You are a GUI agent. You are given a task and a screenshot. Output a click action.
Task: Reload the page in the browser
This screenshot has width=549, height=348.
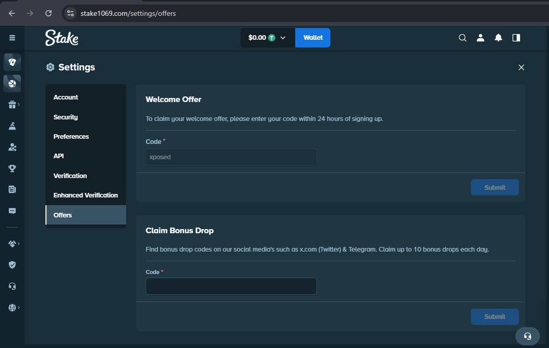(x=49, y=13)
